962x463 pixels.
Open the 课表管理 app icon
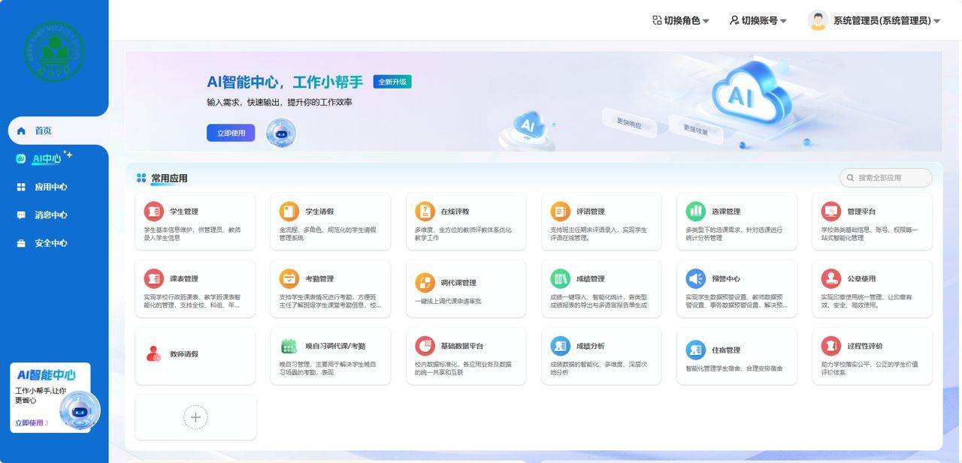(153, 278)
